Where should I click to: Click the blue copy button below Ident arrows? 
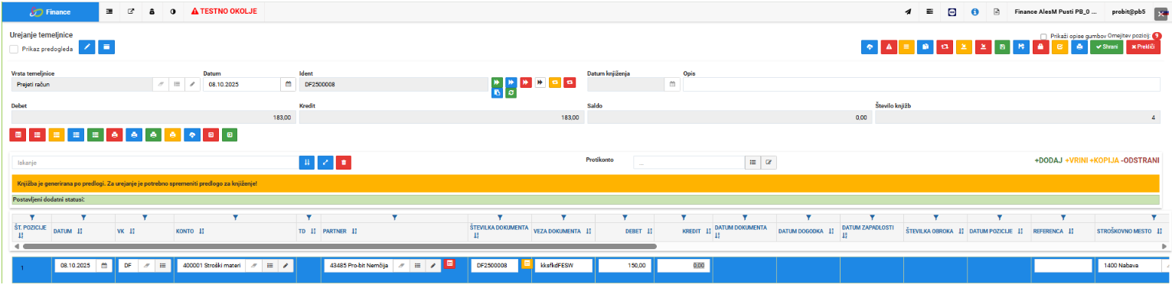click(x=497, y=93)
